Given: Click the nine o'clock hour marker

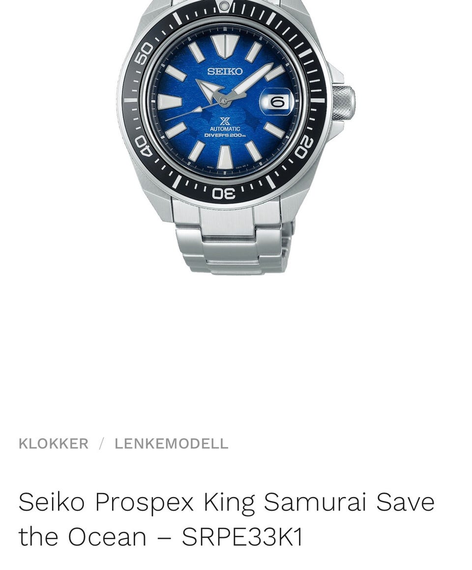Looking at the screenshot, I should tap(170, 101).
